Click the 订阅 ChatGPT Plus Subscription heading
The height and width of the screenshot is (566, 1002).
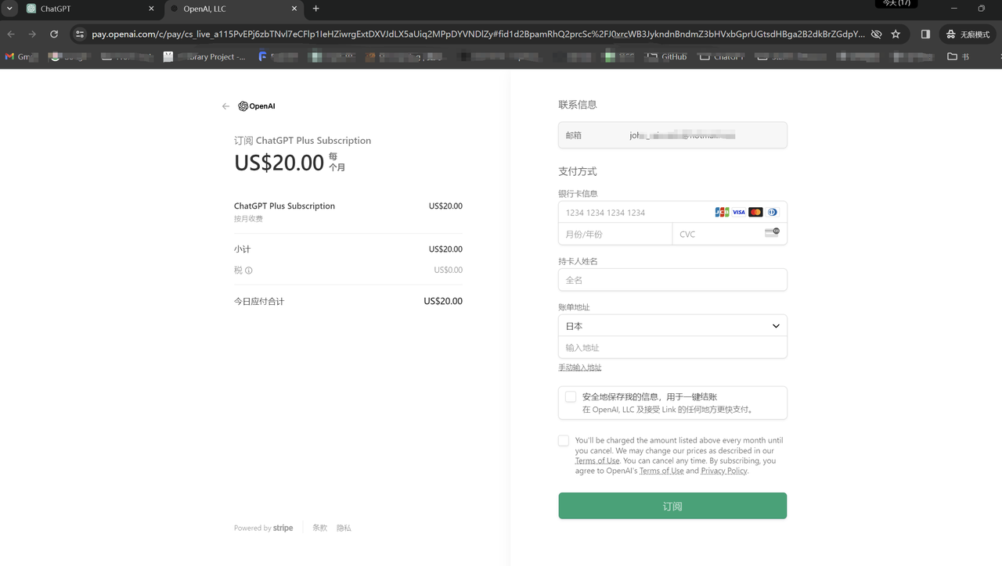(303, 141)
